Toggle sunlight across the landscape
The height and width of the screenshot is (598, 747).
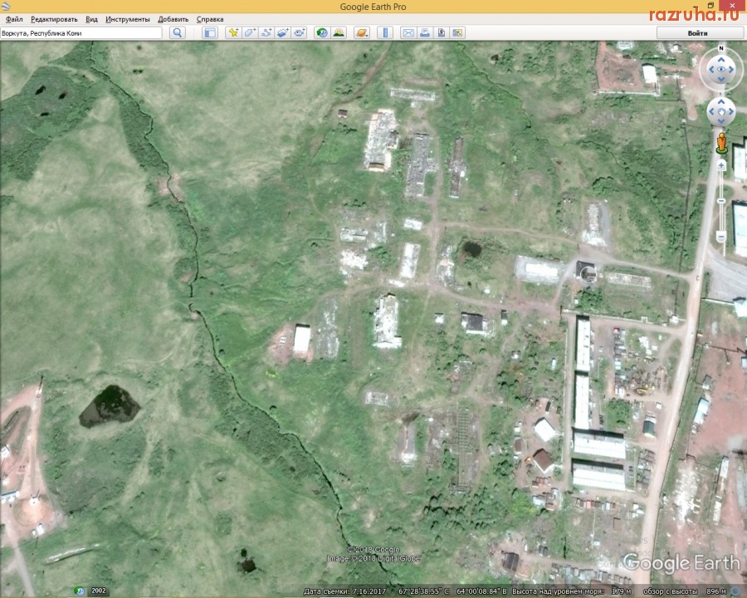coord(339,32)
